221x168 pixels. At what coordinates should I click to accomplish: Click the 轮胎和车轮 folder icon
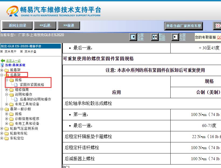pyautogui.click(x=6, y=133)
